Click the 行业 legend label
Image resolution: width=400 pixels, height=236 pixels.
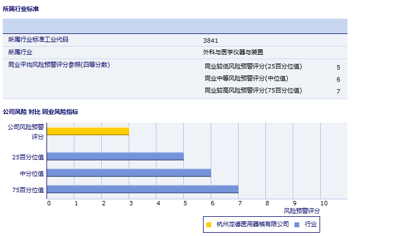tap(311, 225)
